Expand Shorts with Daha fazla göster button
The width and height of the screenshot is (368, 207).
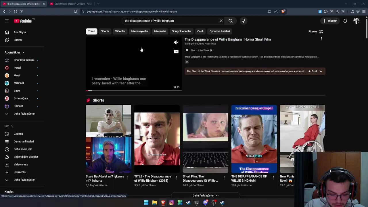206,195
